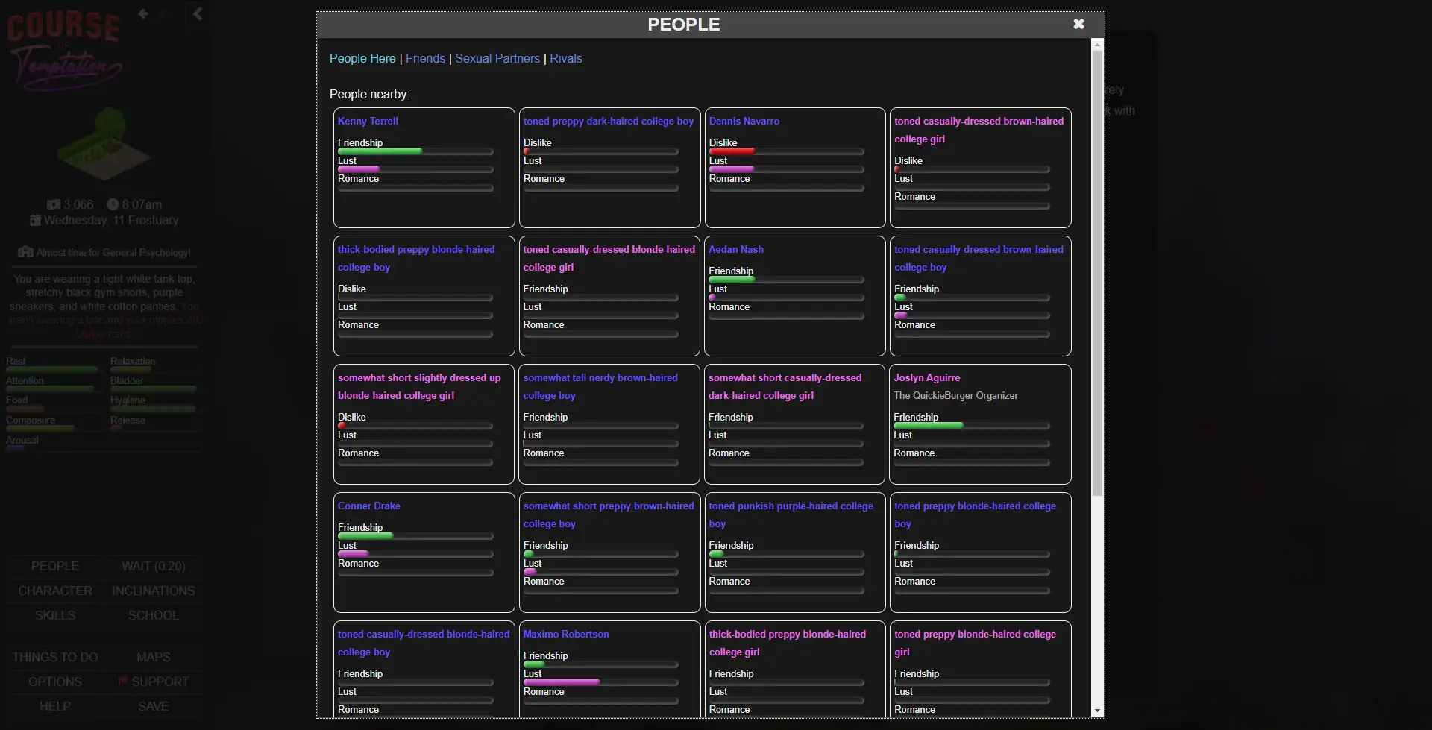This screenshot has width=1432, height=730.
Task: Open the HELP button
Action: pos(54,706)
